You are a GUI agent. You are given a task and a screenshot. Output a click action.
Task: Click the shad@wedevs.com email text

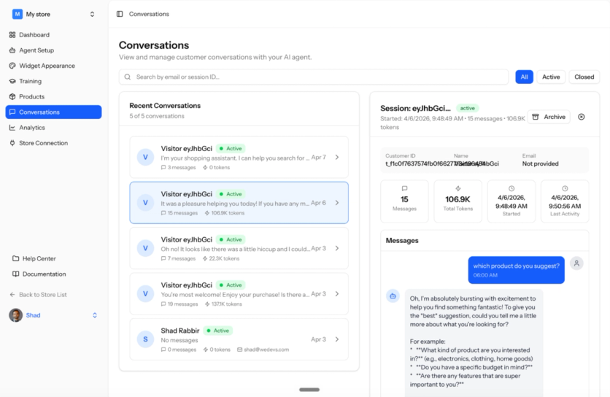click(266, 350)
